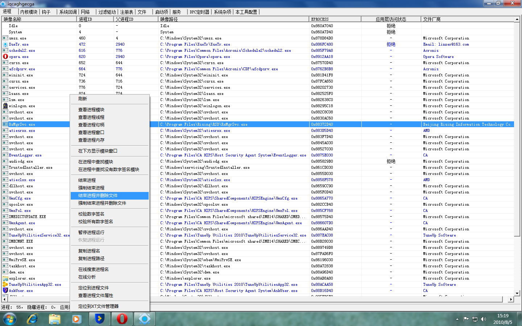This screenshot has width=522, height=326.
Task: Choose 校验数字签名 from the menu
Action: pos(110,214)
